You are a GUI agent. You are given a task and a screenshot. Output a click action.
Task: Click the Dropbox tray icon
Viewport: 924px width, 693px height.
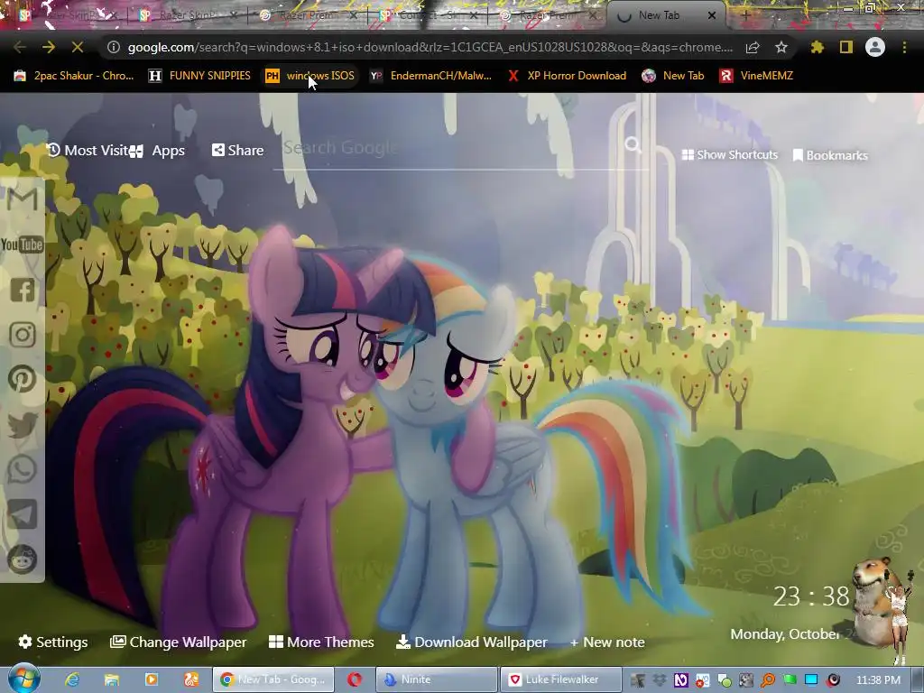click(659, 680)
